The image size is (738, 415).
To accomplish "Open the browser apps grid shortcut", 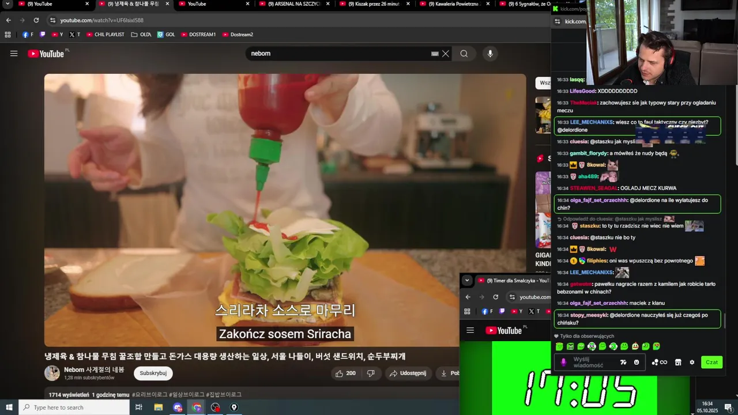I will pyautogui.click(x=7, y=35).
